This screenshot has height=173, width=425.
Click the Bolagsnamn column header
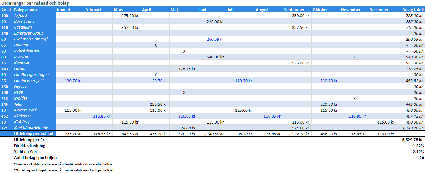pyautogui.click(x=34, y=10)
